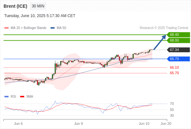Click the RSI 30 level label

(x=172, y=116)
